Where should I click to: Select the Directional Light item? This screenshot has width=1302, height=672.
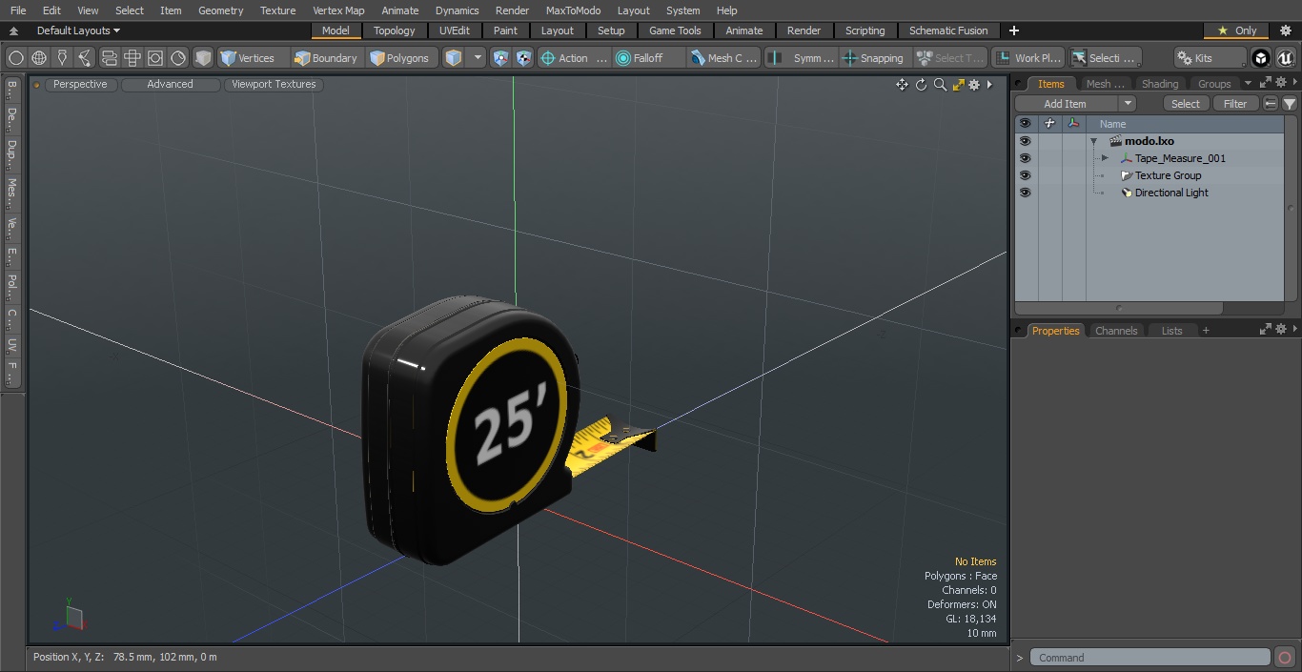click(1170, 193)
